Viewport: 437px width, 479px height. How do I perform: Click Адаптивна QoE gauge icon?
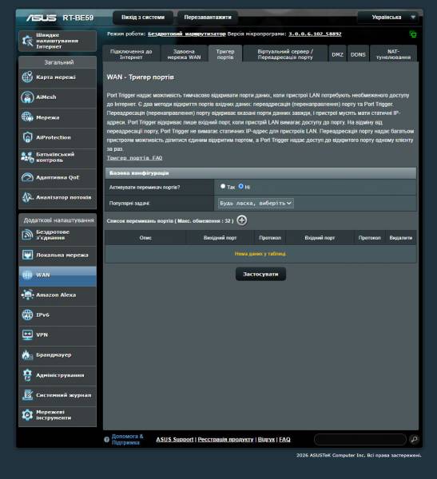(x=27, y=177)
